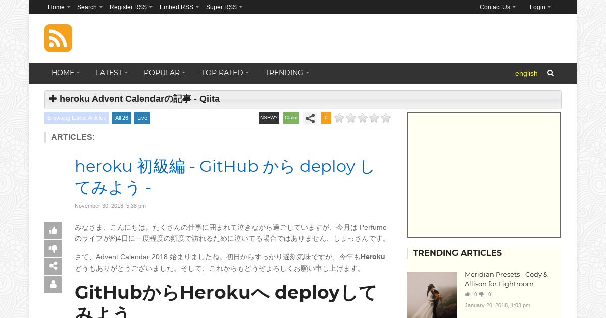This screenshot has width=606, height=318.
Task: Expand the plus icon next to feed title
Action: click(53, 99)
